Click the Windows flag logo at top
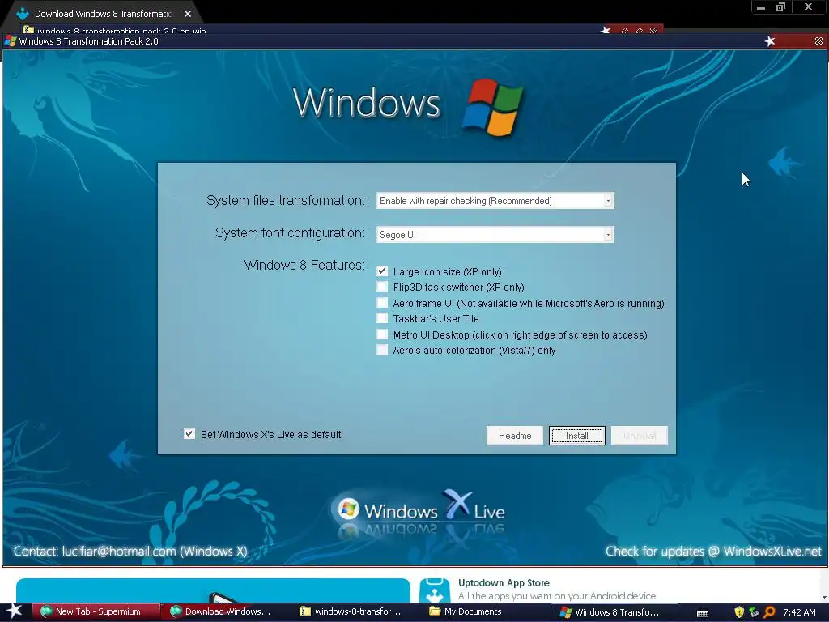Image resolution: width=829 pixels, height=622 pixels. [x=492, y=108]
